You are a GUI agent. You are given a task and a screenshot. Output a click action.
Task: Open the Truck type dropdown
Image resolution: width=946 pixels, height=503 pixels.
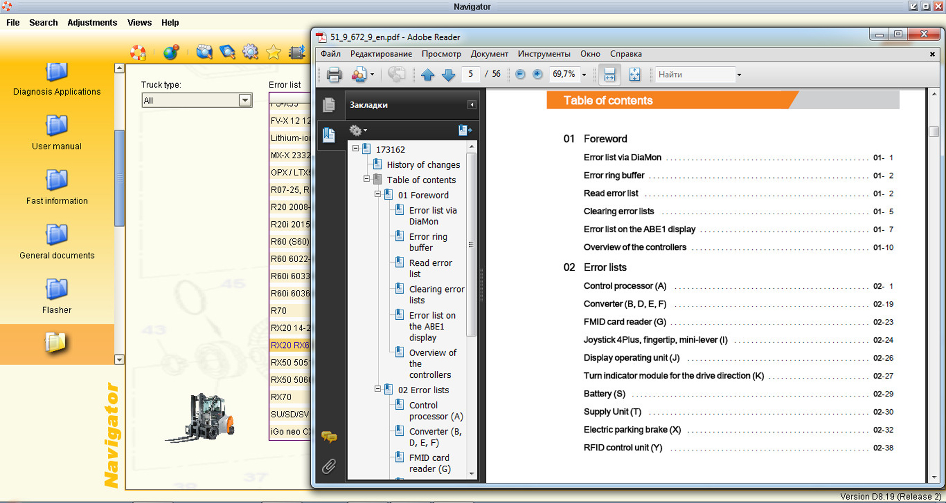245,100
